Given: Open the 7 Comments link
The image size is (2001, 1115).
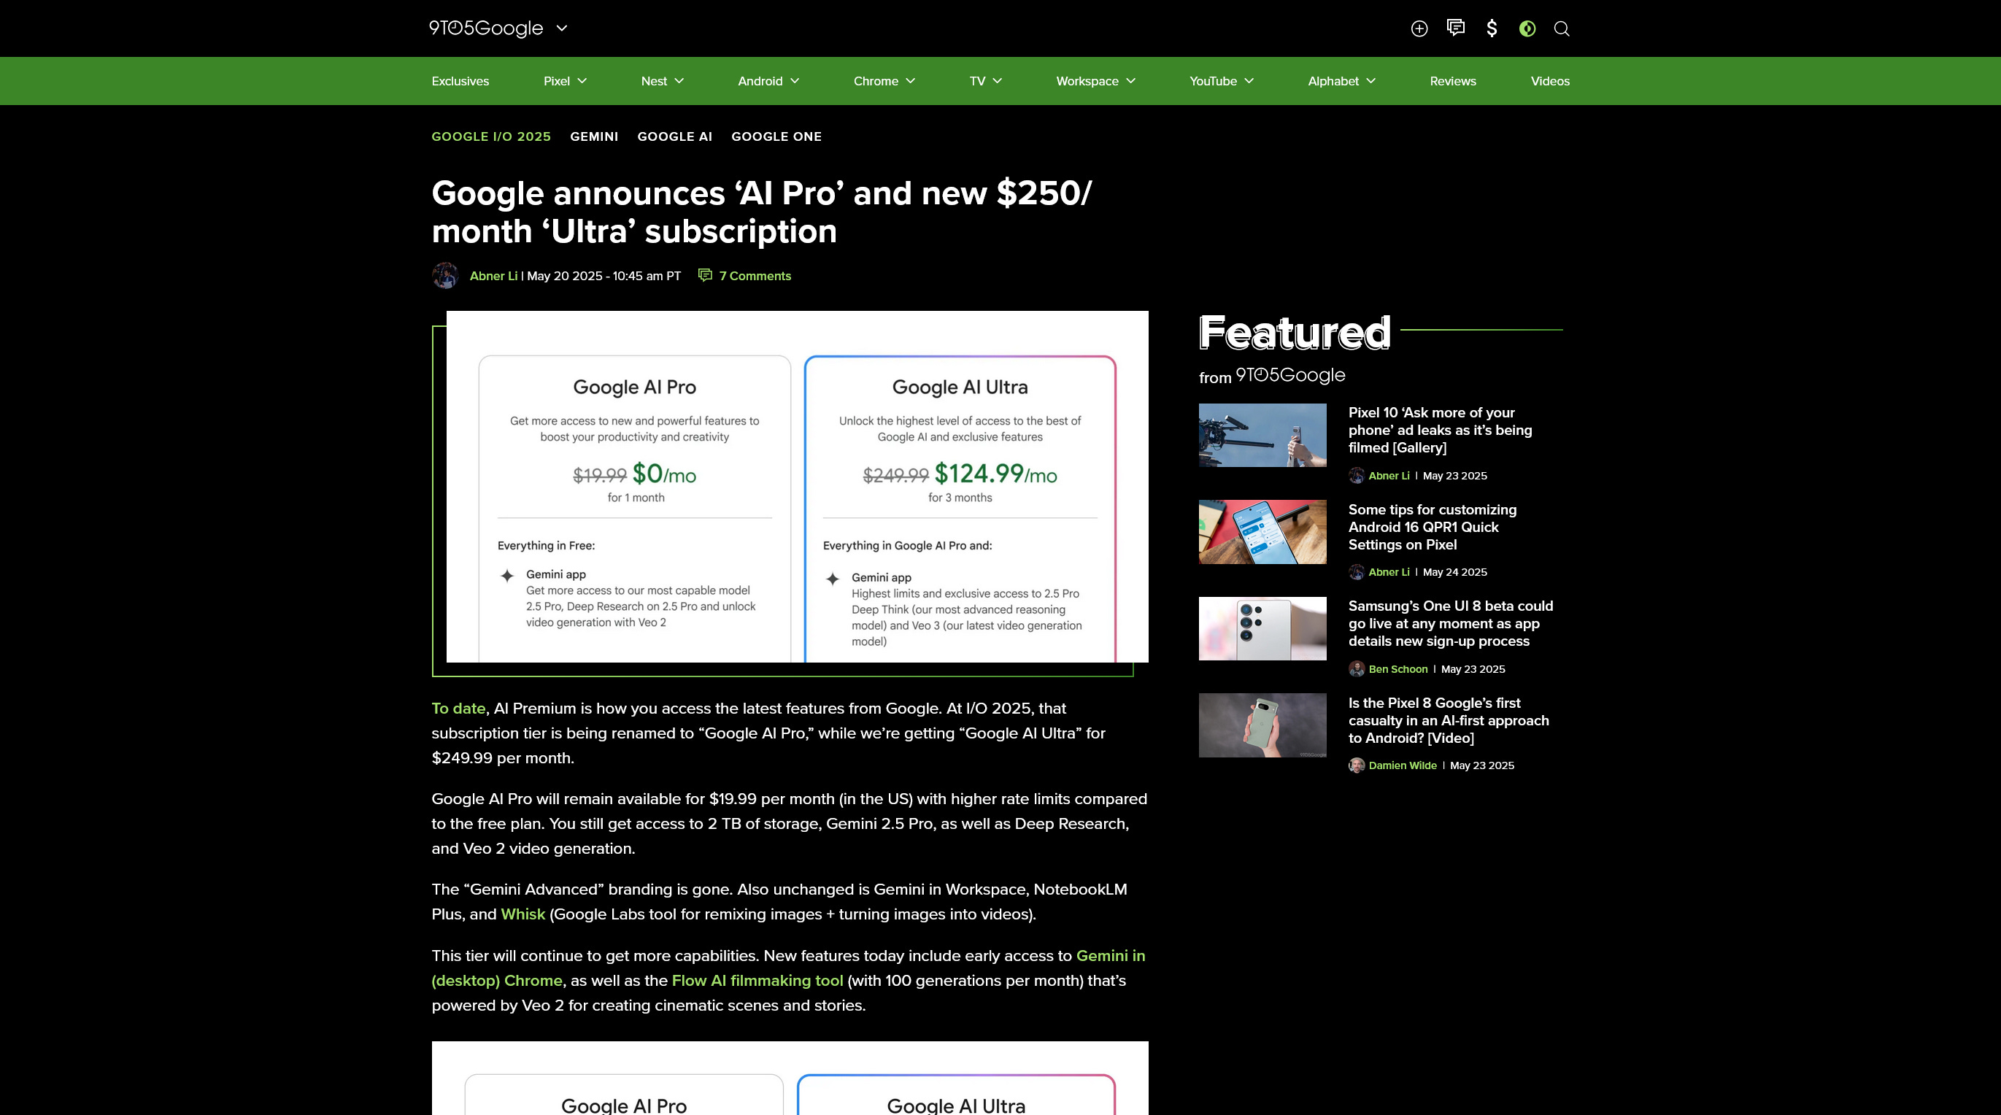Looking at the screenshot, I should 755,276.
